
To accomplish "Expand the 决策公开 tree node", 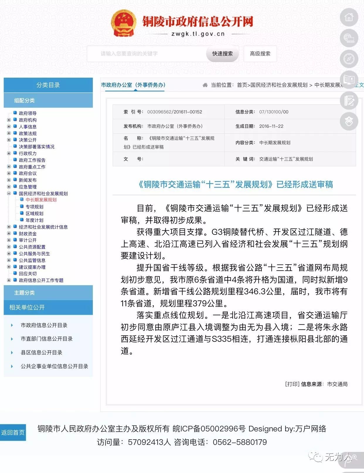I will click(x=9, y=140).
